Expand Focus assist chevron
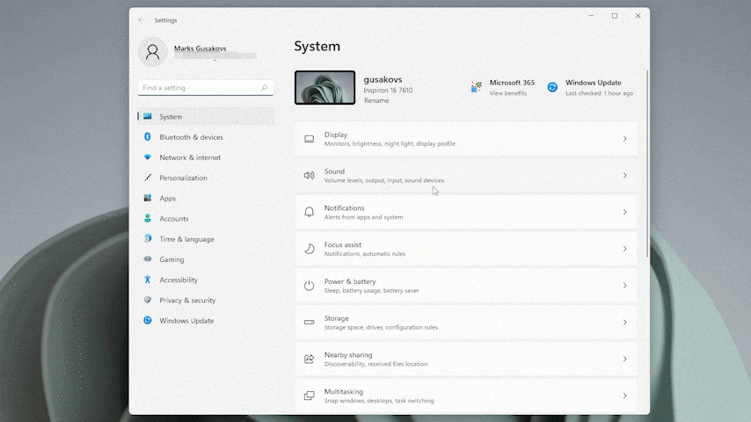This screenshot has width=751, height=422. (x=625, y=249)
